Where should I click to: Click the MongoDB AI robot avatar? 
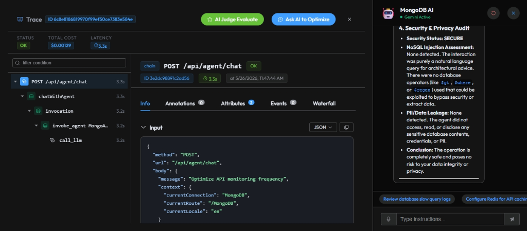coord(388,13)
